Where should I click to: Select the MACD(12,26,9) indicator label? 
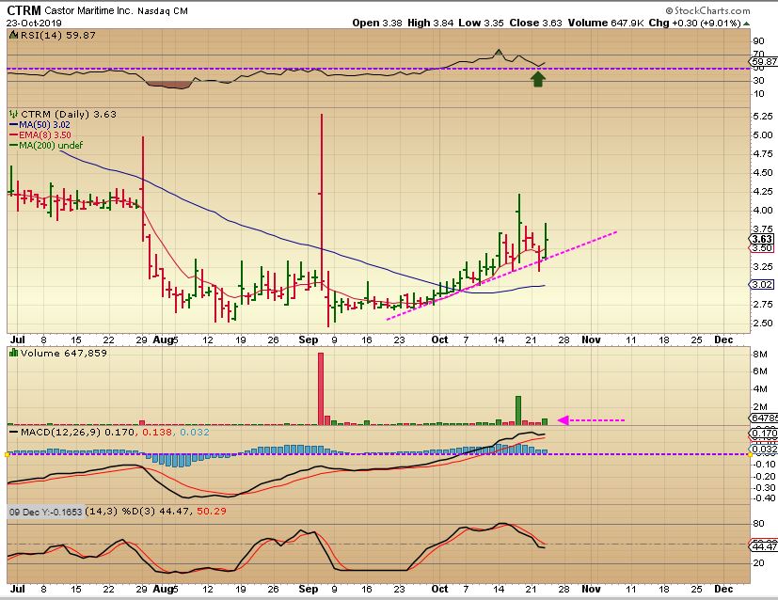pyautogui.click(x=47, y=432)
